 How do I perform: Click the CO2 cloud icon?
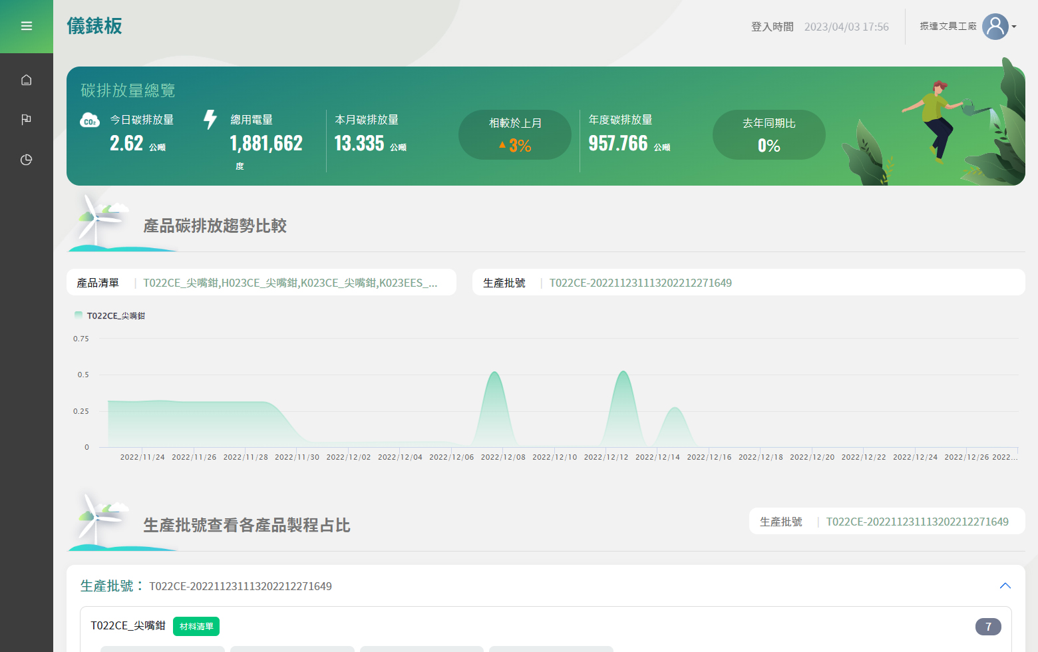90,120
